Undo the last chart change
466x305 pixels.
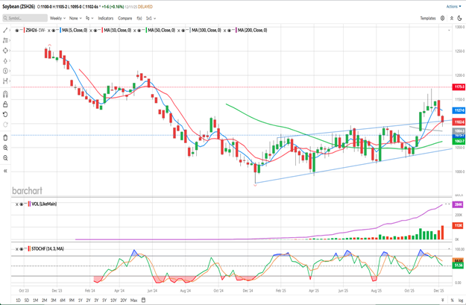(x=5, y=114)
